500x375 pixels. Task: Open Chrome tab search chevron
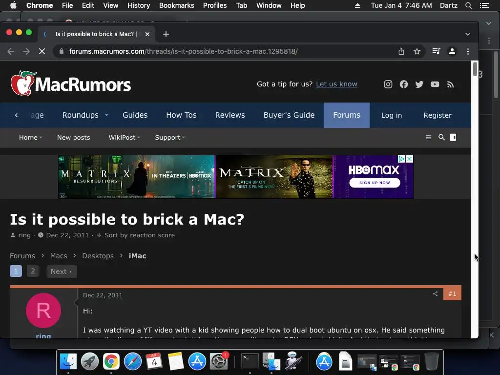pyautogui.click(x=467, y=34)
